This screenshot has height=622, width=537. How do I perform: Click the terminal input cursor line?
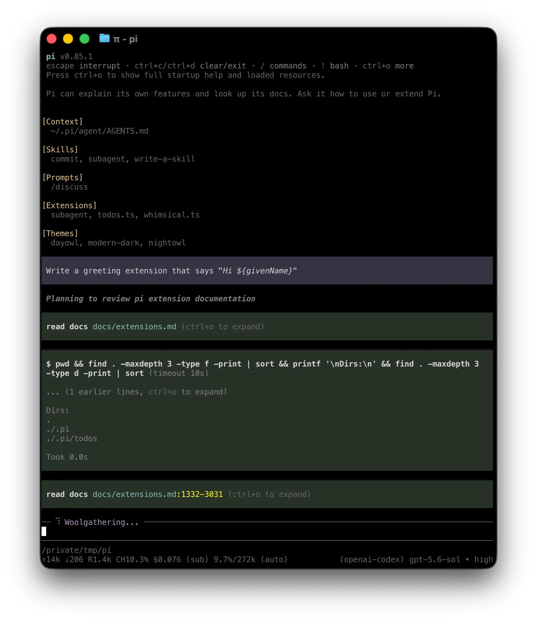tap(267, 531)
